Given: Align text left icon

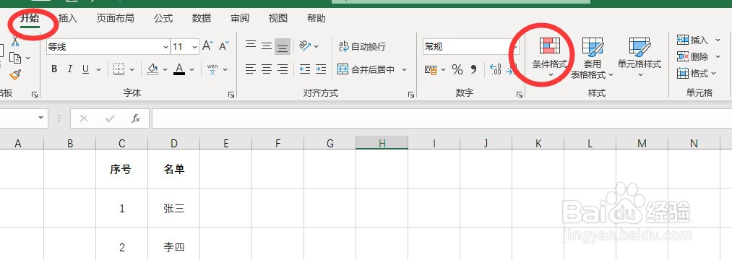Looking at the screenshot, I should pyautogui.click(x=251, y=69).
